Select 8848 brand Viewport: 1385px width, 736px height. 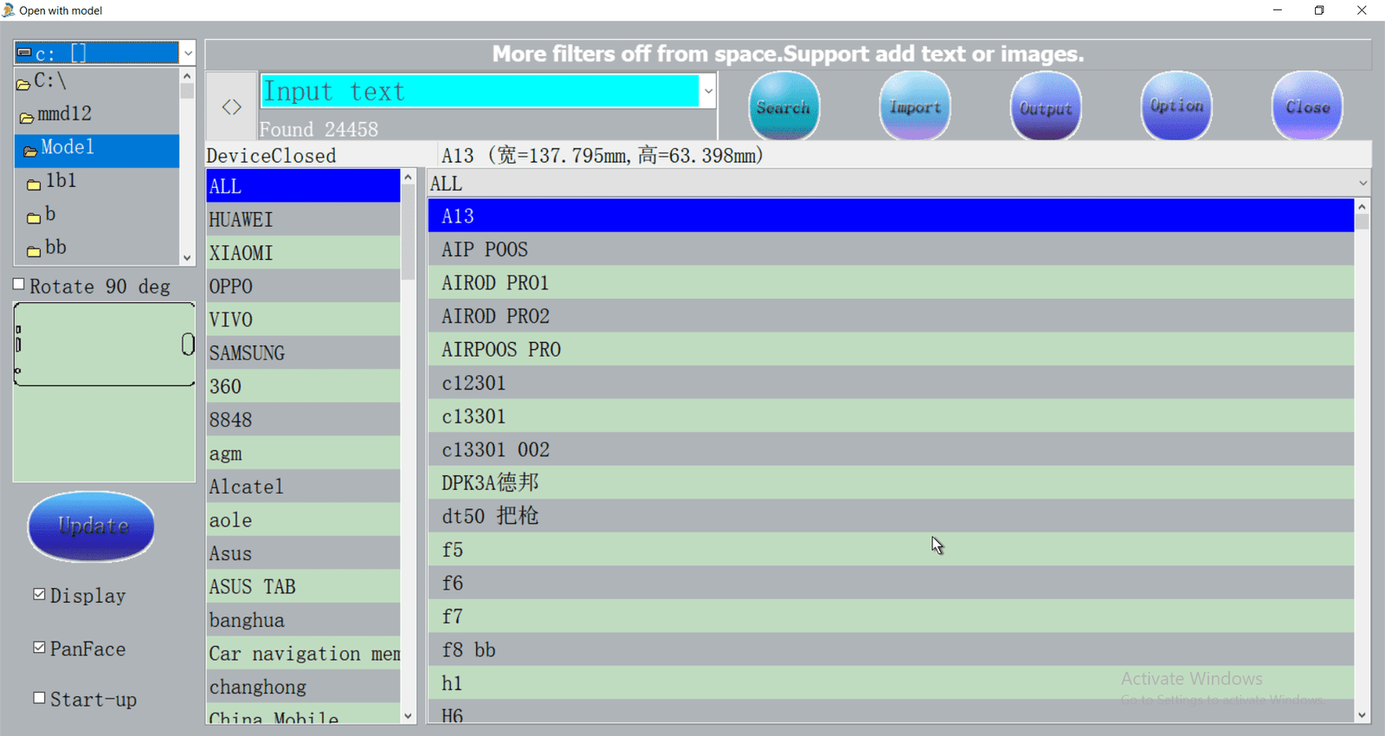click(303, 420)
